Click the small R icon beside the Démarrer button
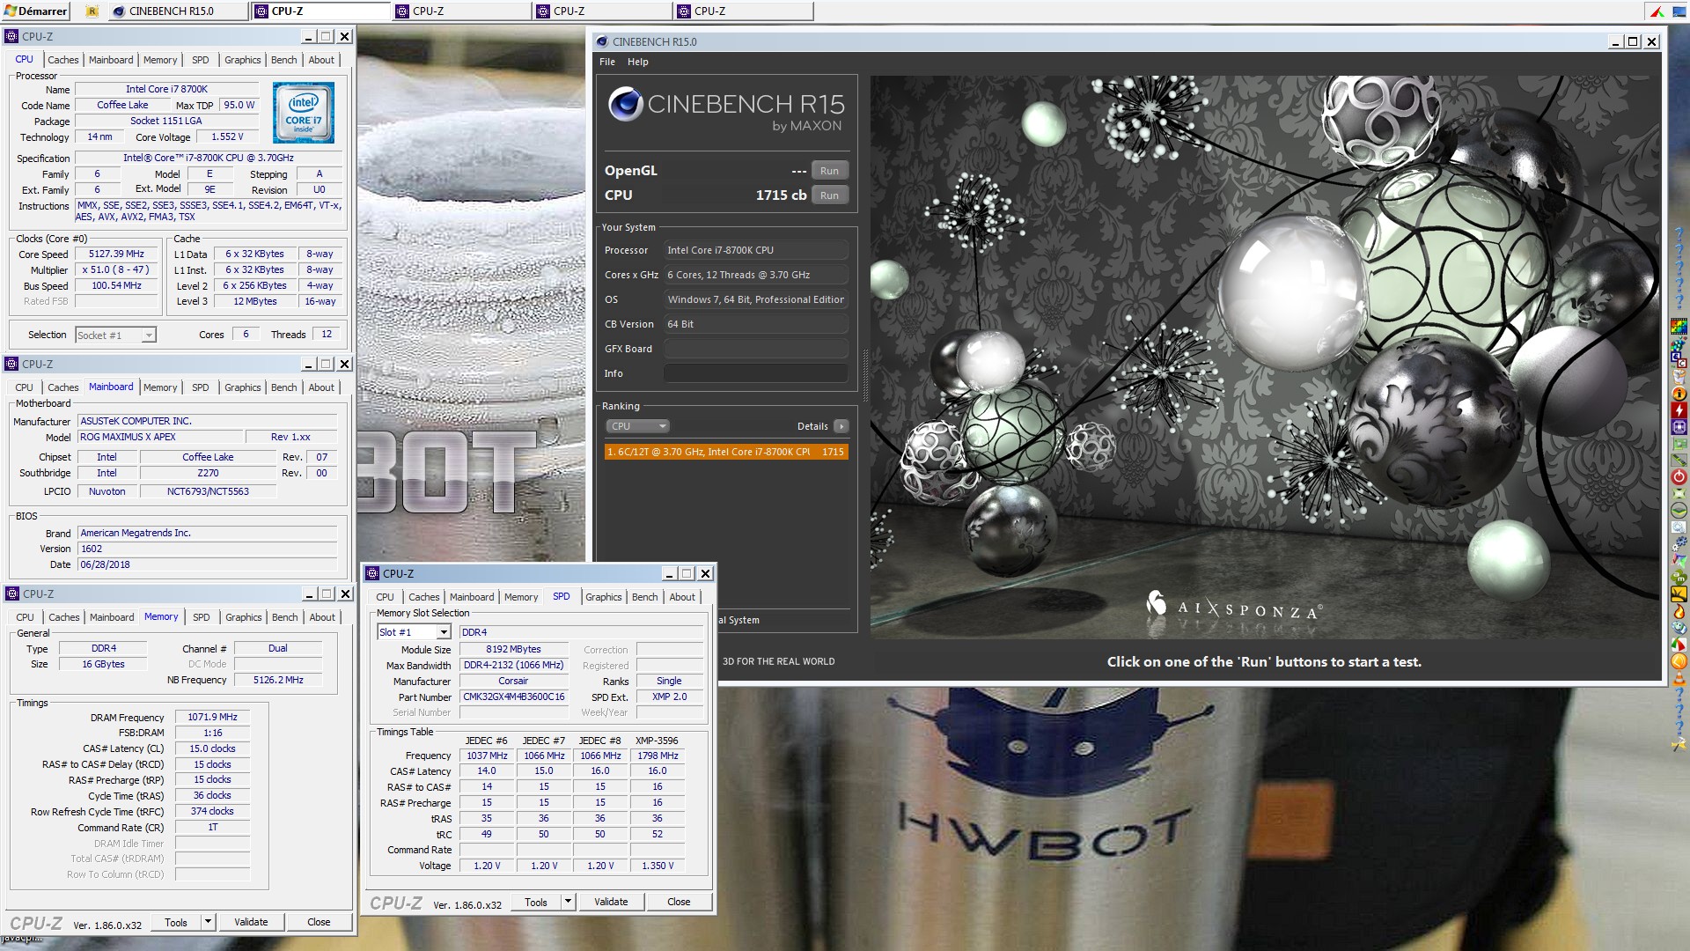 point(92,11)
